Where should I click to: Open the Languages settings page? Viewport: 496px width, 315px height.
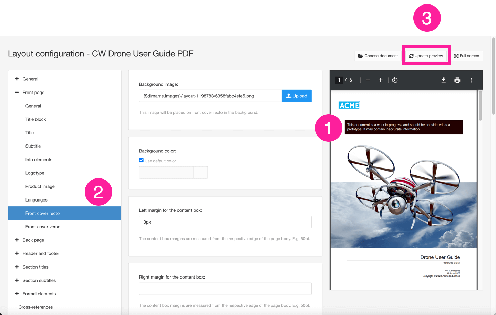[36, 200]
